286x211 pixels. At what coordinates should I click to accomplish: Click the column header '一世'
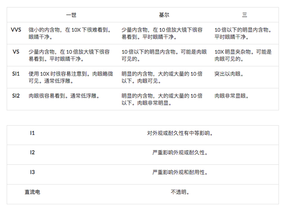click(71, 15)
